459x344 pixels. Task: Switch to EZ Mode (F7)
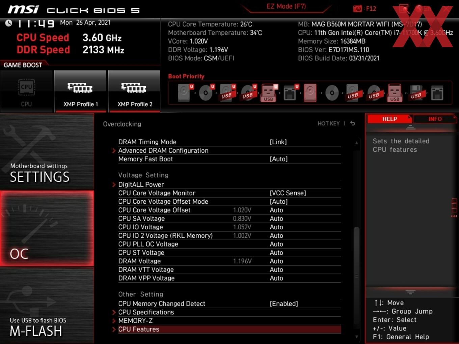tap(286, 6)
